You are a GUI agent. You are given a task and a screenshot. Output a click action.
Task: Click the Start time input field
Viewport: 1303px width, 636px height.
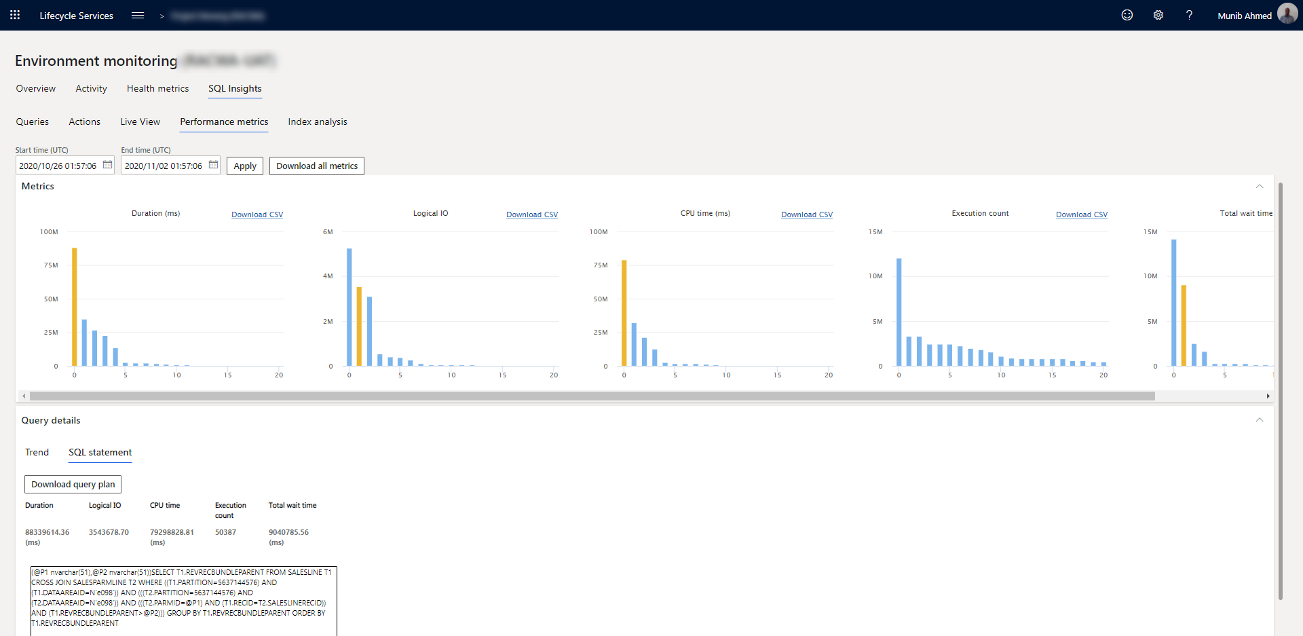tap(59, 166)
